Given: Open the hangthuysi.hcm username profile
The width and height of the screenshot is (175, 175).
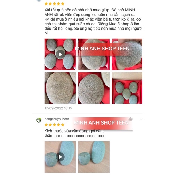Looking at the screenshot, I should coord(57,119).
